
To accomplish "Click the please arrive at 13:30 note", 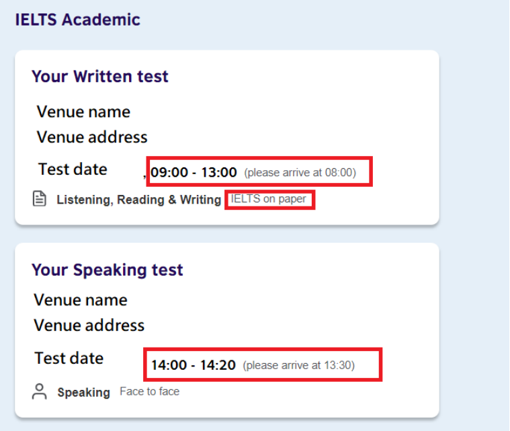I will (x=298, y=366).
